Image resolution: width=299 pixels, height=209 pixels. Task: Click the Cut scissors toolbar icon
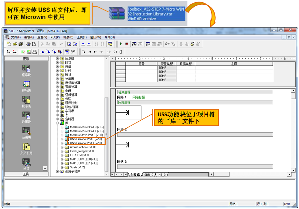tap(42, 44)
